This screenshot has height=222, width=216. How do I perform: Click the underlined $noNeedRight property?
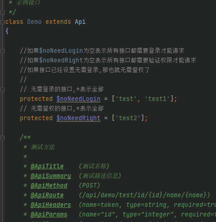pos(78,118)
